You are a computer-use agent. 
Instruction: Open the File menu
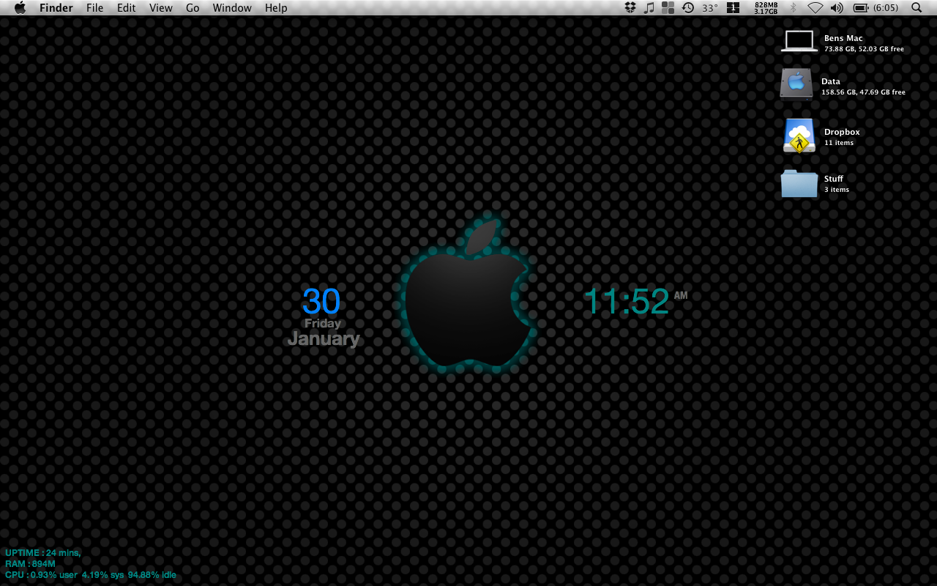coord(95,8)
